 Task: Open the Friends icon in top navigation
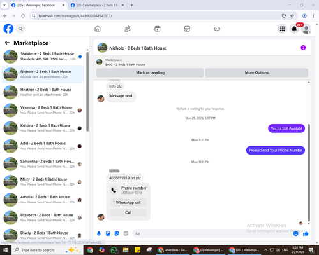(x=128, y=29)
